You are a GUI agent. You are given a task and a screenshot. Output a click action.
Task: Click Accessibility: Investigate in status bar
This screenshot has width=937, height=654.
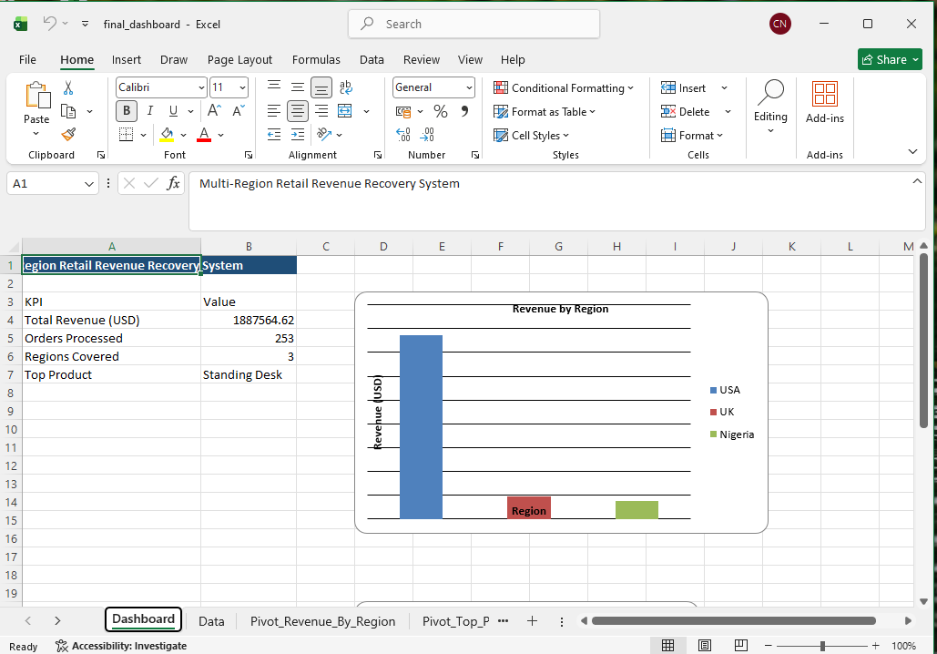[x=121, y=646]
